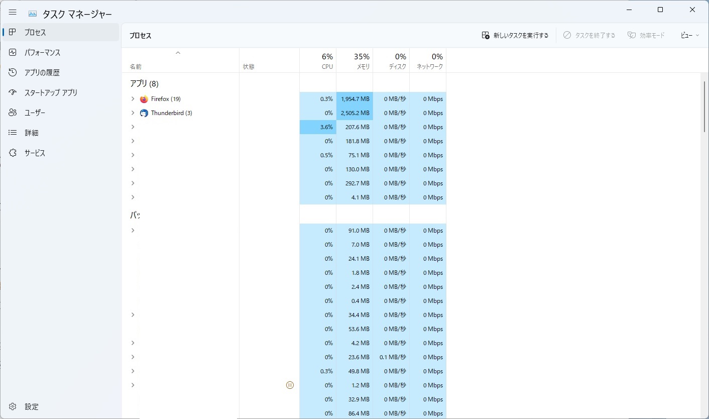Viewport: 709px width, 419px height.
Task: Open アプリの履歴 in sidebar
Action: pos(42,73)
